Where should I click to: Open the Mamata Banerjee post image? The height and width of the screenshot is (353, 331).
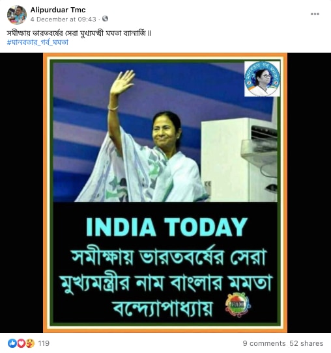click(165, 192)
